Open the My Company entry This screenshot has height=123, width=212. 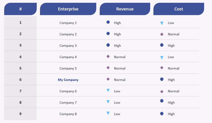(x=68, y=80)
